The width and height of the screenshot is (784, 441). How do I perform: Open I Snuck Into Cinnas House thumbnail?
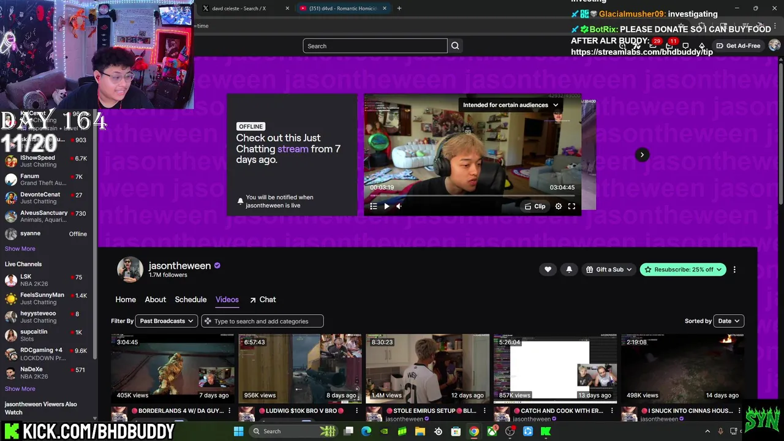(x=682, y=368)
